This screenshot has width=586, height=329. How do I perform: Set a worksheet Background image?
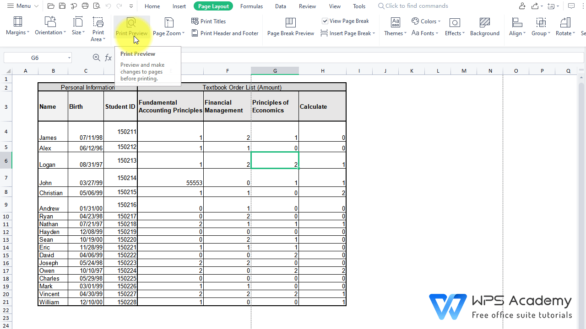(x=485, y=27)
